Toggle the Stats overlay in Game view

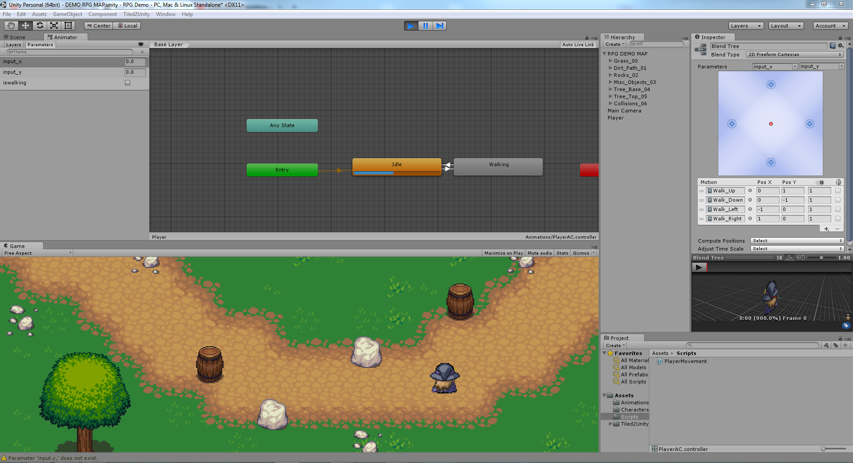tap(562, 253)
